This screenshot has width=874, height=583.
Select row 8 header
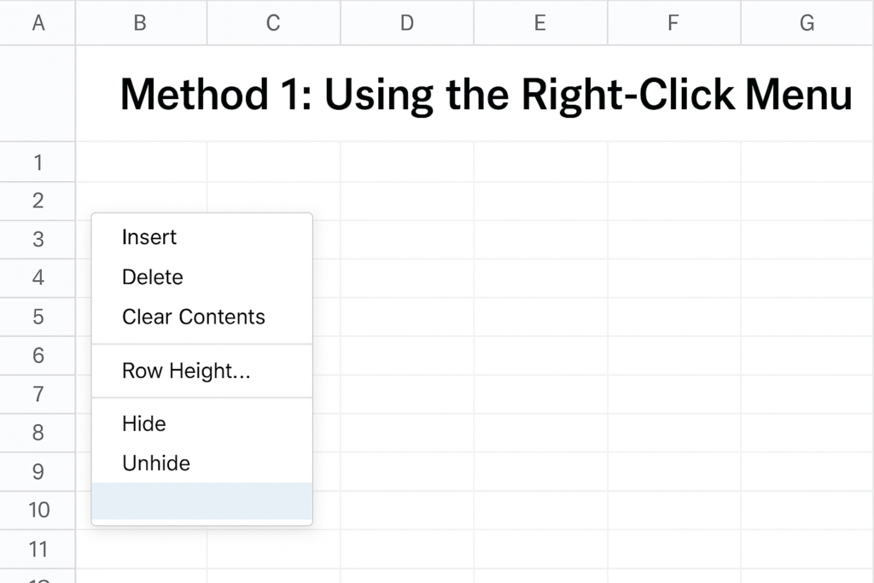pos(38,433)
